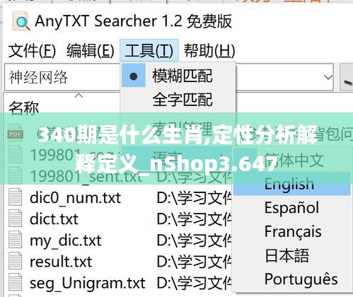This screenshot has width=353, height=297.
Task: Select the dict.txt file icon
Action: 16,219
